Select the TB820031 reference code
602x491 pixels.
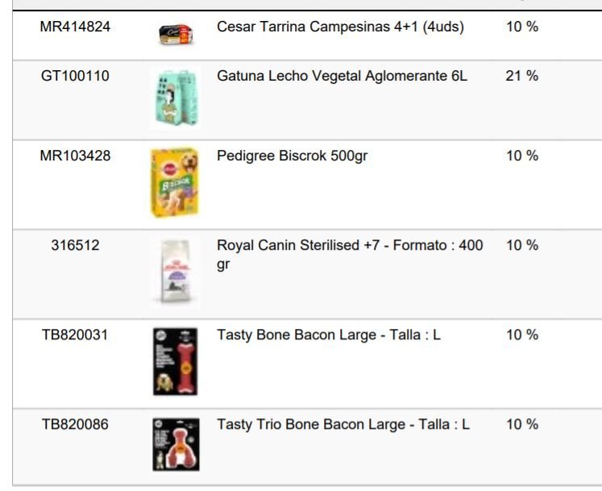[x=75, y=335]
